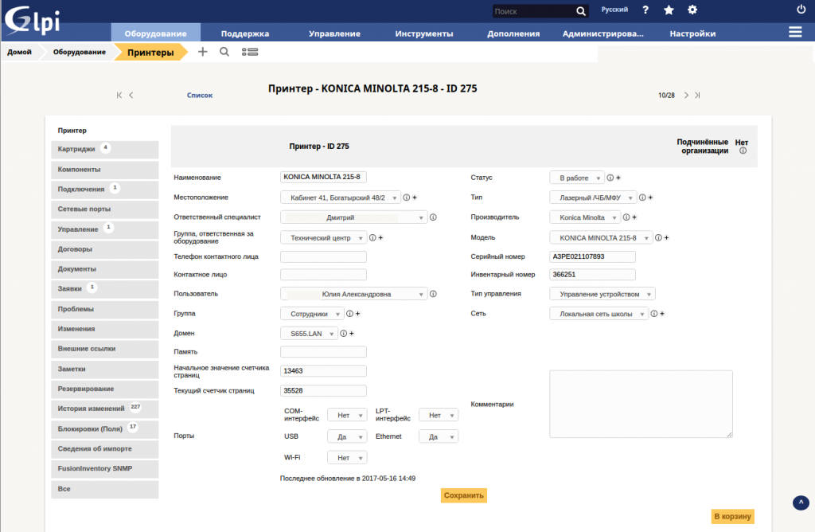Open the Оборудование menu
The width and height of the screenshot is (815, 532).
pyautogui.click(x=155, y=33)
